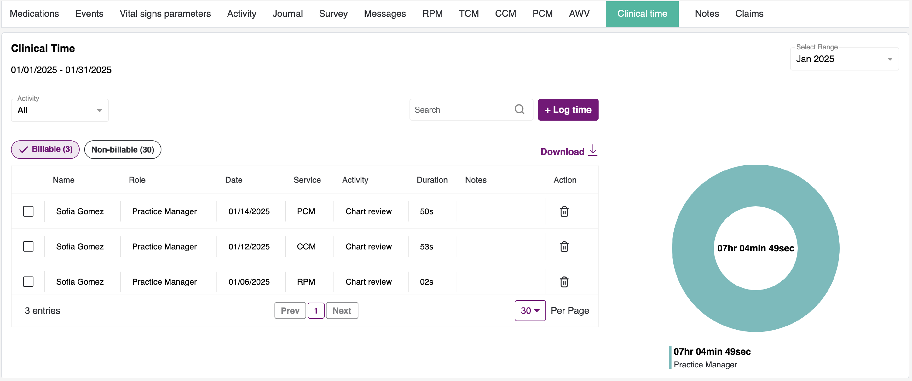Viewport: 912px width, 381px height.
Task: Expand the Select Range Jan 2025 dropdown
Action: [x=844, y=59]
